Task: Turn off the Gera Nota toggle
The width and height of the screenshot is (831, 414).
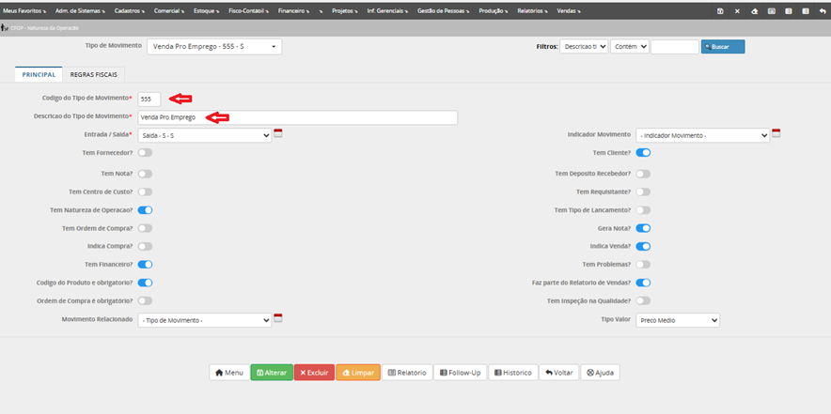Action: pyautogui.click(x=643, y=228)
